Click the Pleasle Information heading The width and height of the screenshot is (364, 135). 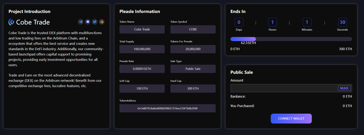click(140, 11)
